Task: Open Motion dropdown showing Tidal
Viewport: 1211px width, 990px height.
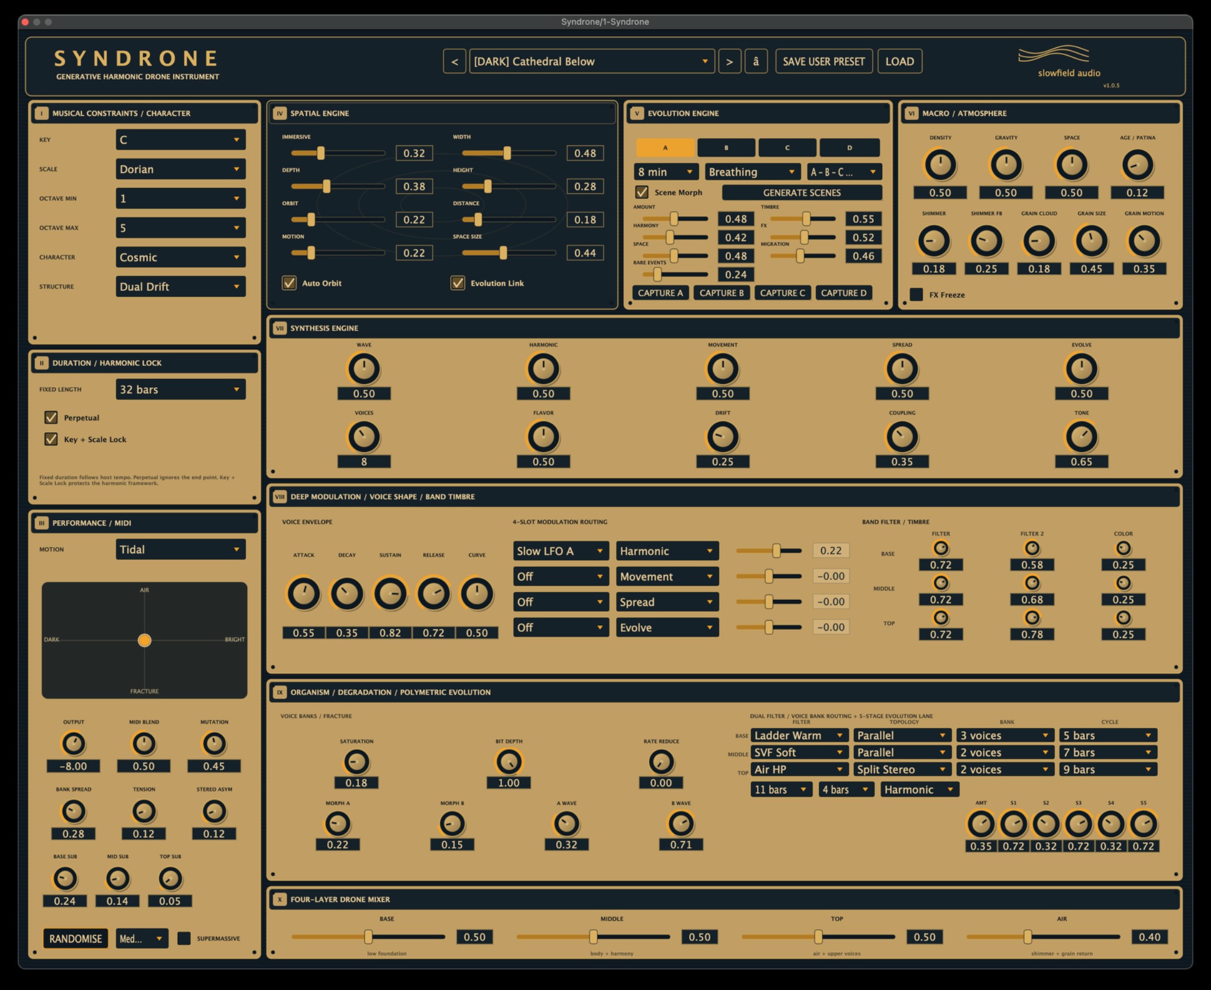Action: [x=180, y=550]
